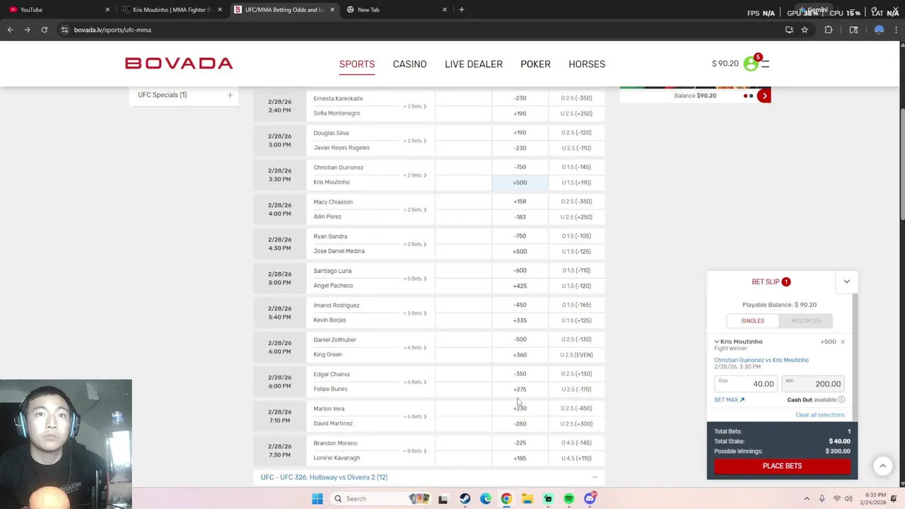Image resolution: width=905 pixels, height=509 pixels.
Task: Click the Cash Out info icon
Action: click(x=841, y=400)
